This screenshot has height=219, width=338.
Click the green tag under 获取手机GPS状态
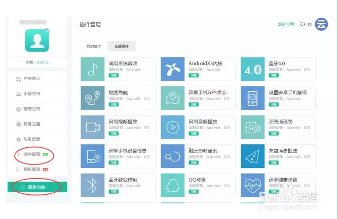click(194, 104)
